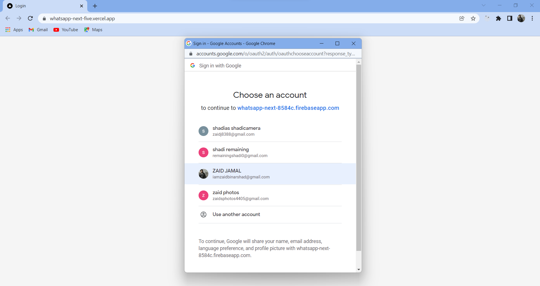Image resolution: width=540 pixels, height=286 pixels.
Task: Click the pink S avatar for shadi remaining
Action: click(203, 152)
